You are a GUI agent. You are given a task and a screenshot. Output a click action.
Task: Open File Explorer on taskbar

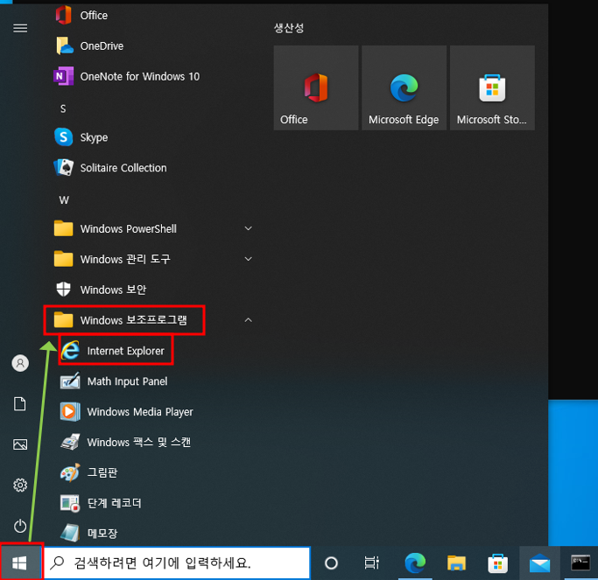[x=456, y=563]
